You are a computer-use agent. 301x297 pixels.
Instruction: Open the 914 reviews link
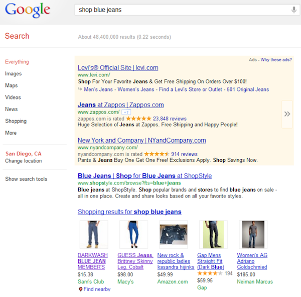point(184,154)
